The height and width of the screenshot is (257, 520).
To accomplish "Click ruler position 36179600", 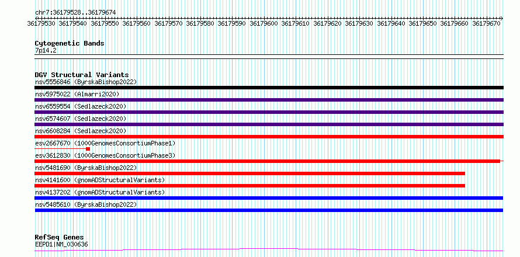I will click(x=264, y=23).
